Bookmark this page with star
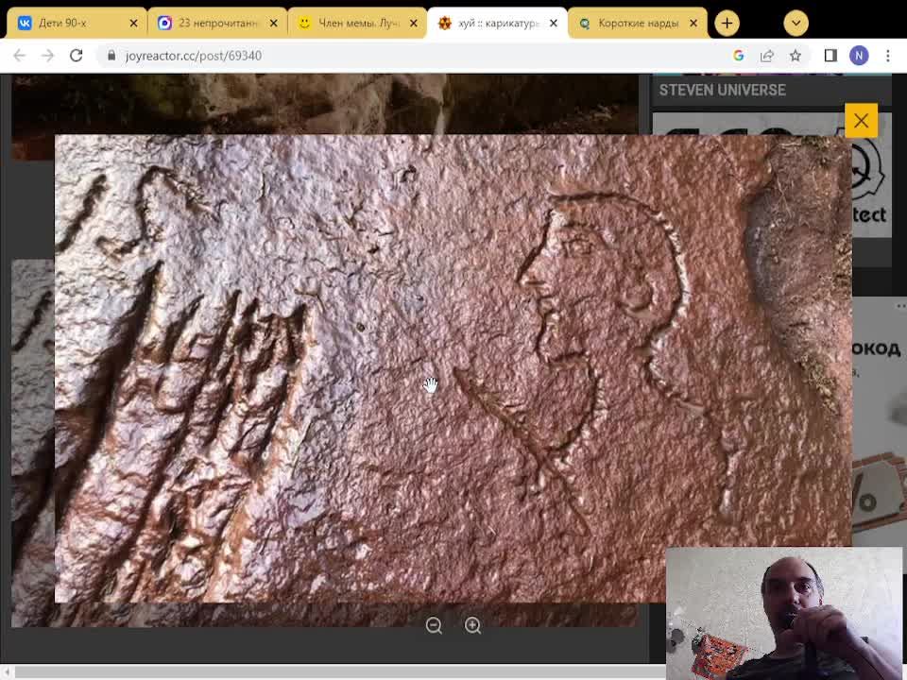Image resolution: width=907 pixels, height=680 pixels. coord(796,56)
